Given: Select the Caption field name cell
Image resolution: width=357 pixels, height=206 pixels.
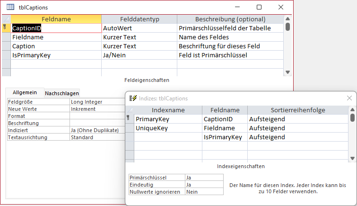Looking at the screenshot, I should (56, 46).
